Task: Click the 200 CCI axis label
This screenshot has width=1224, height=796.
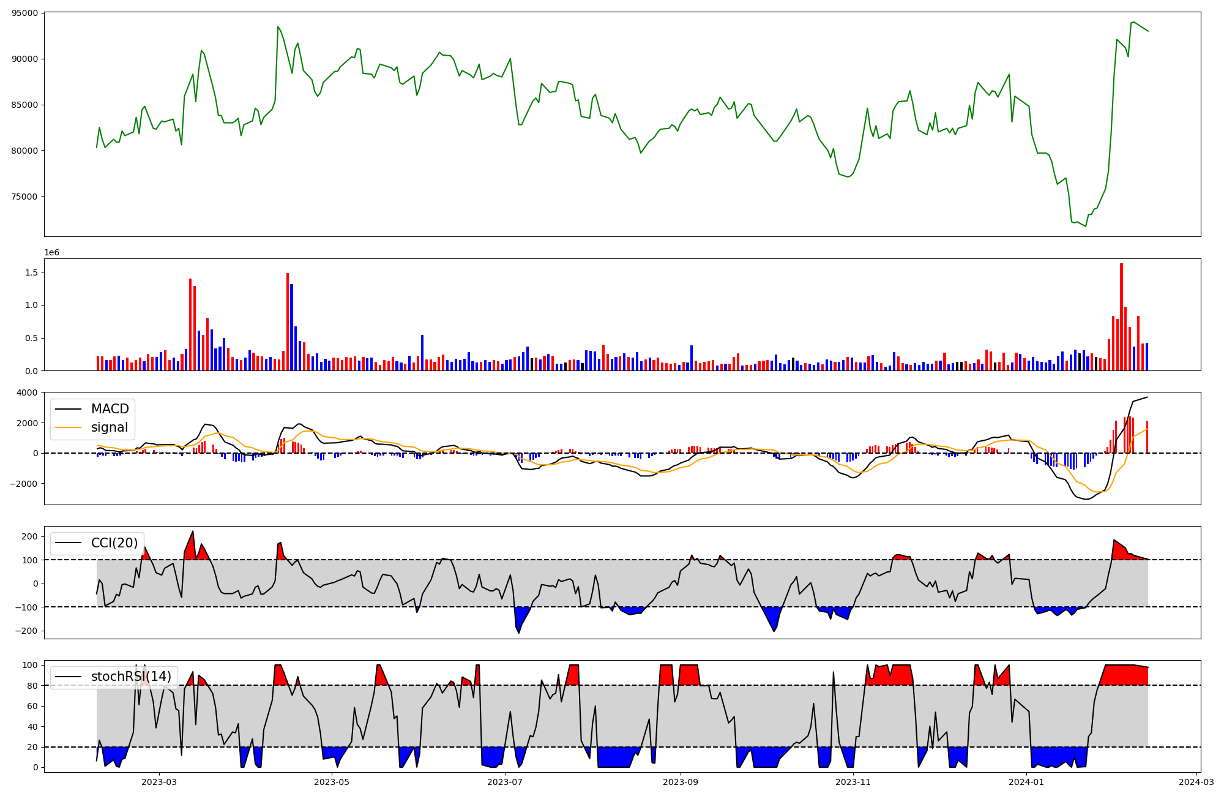Action: [30, 536]
